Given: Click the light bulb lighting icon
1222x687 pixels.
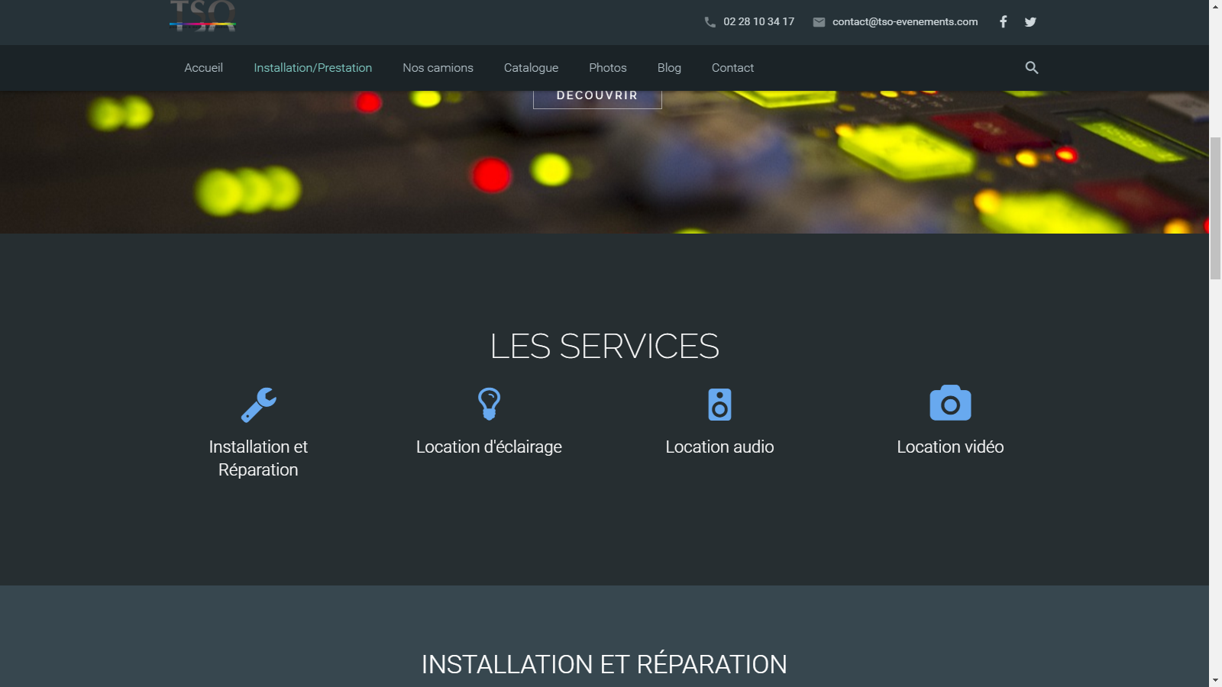Looking at the screenshot, I should (x=489, y=404).
